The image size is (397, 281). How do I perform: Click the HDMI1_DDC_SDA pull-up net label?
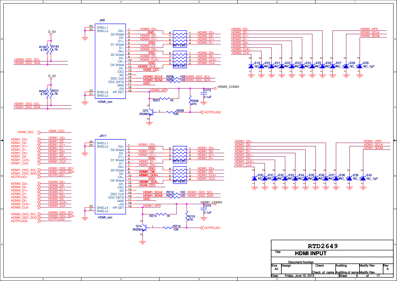[x=27, y=107]
